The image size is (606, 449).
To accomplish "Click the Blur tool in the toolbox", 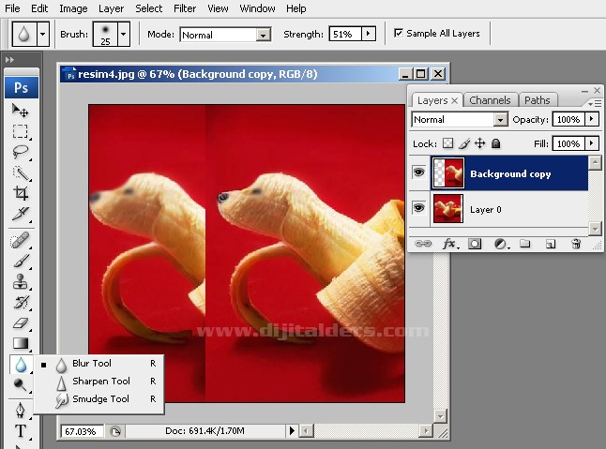I will click(x=20, y=364).
